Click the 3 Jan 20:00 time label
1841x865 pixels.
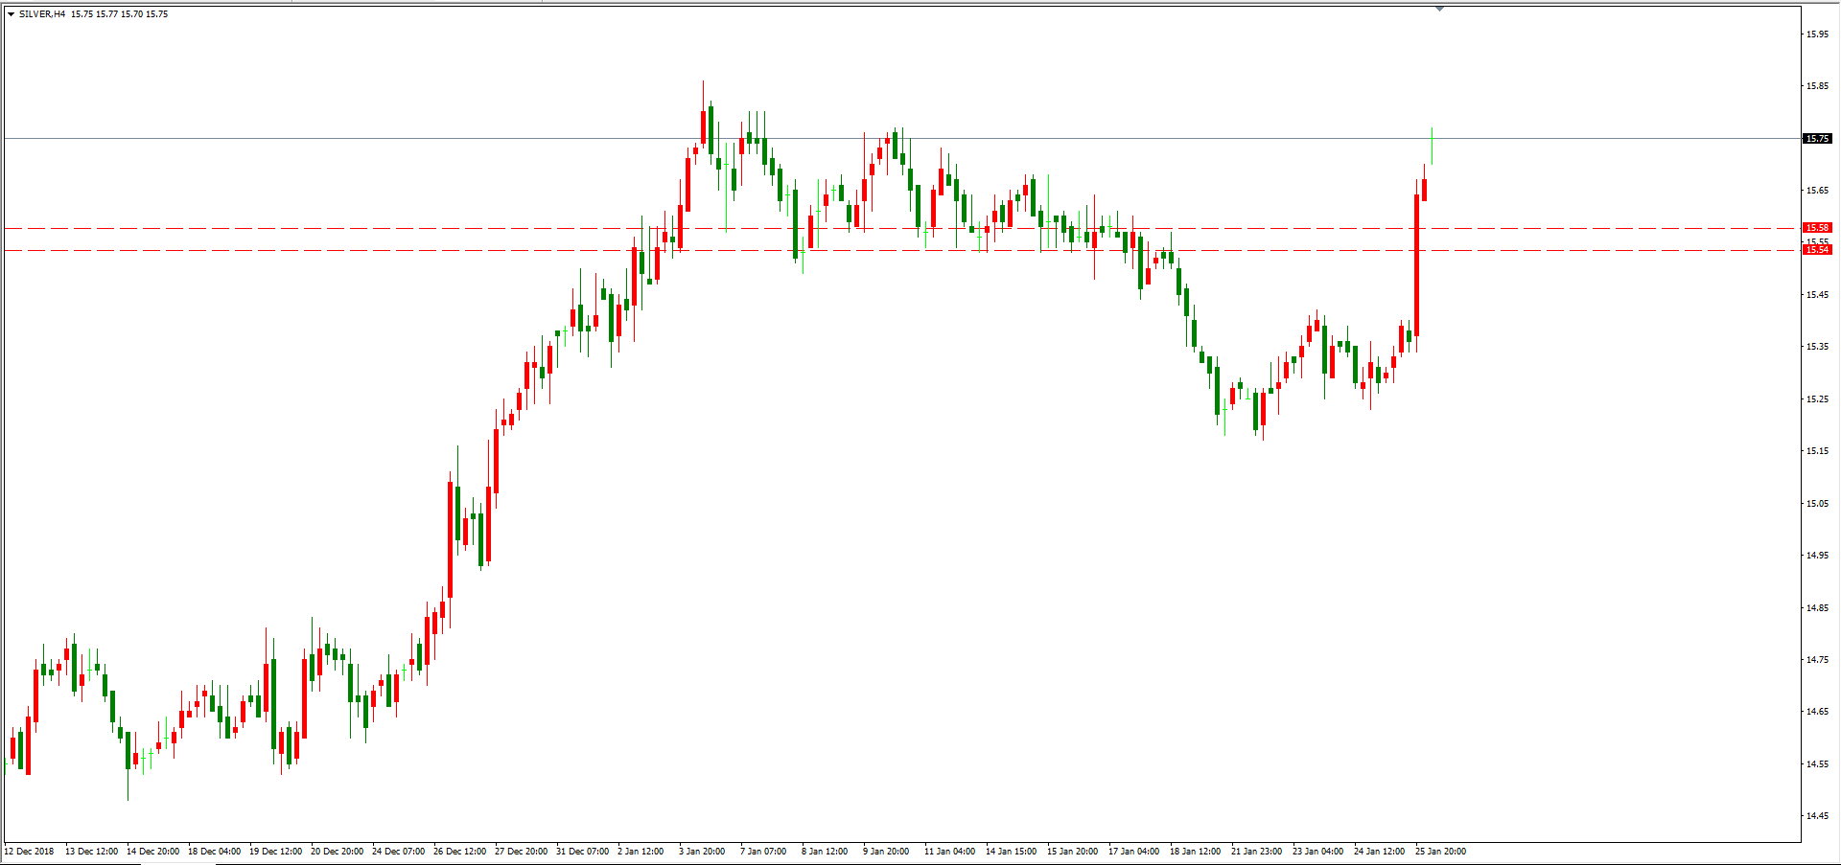coord(703,852)
